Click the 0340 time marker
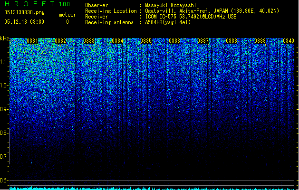The image size is (299, 190). tap(289, 41)
